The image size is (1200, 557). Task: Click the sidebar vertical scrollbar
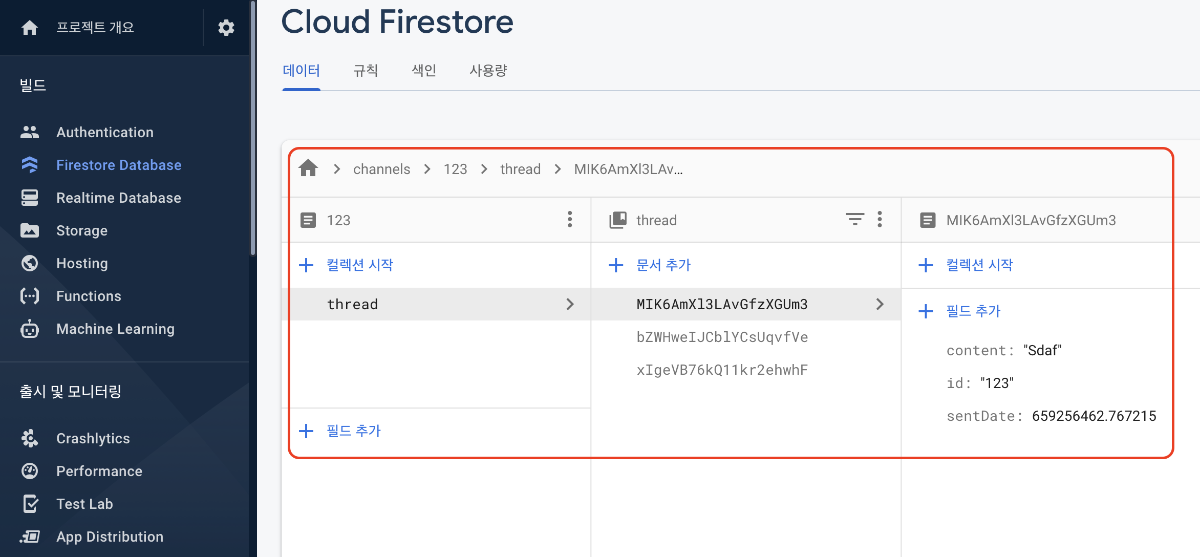click(252, 128)
